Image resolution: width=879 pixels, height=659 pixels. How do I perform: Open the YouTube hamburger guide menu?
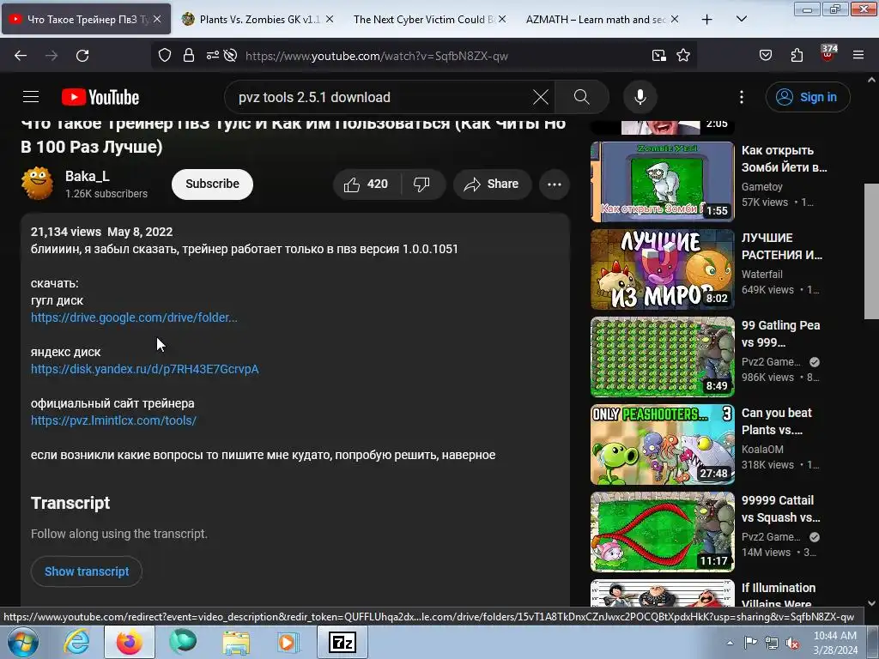(x=31, y=97)
